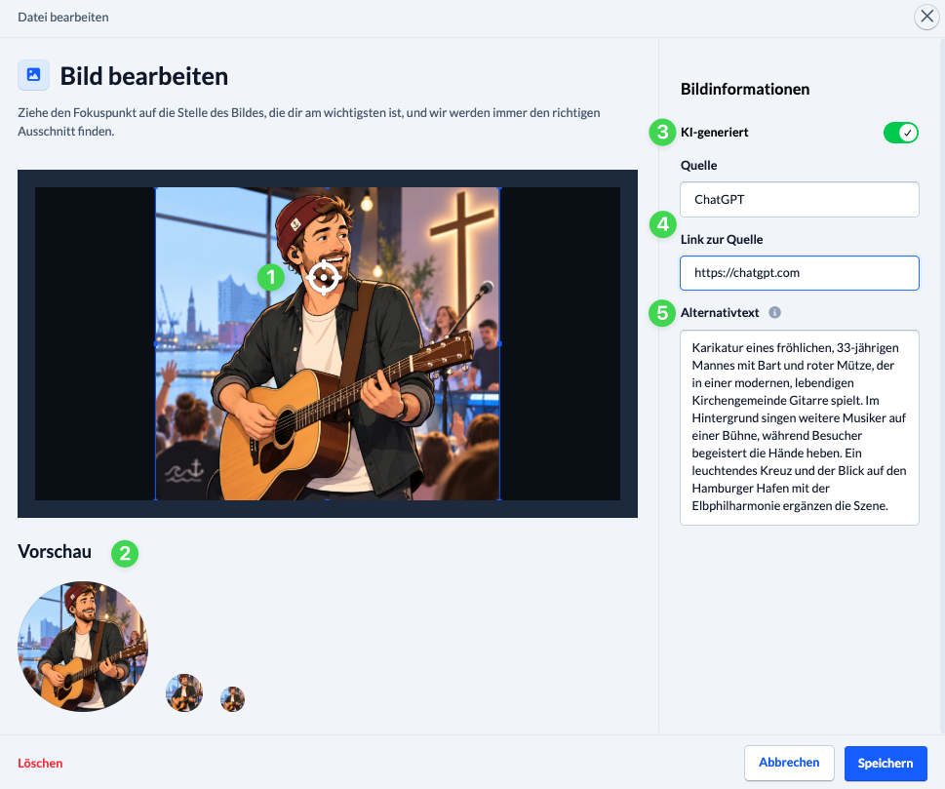The height and width of the screenshot is (789, 945).
Task: Click the focus point crosshair on image
Action: [x=324, y=278]
